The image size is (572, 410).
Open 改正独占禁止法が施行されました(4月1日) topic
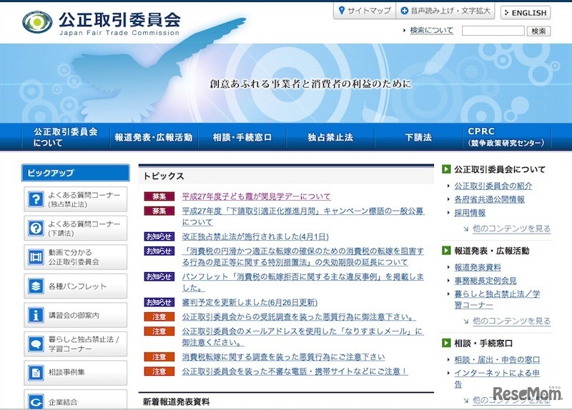[255, 236]
